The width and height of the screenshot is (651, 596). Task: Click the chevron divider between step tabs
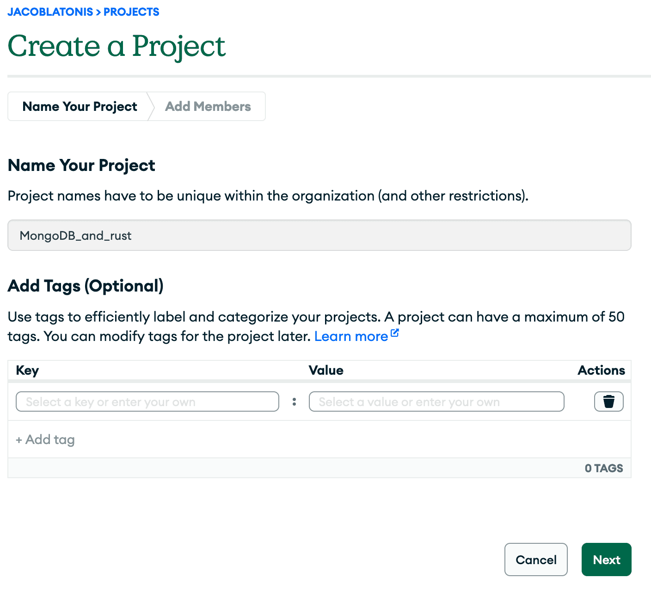pos(150,106)
